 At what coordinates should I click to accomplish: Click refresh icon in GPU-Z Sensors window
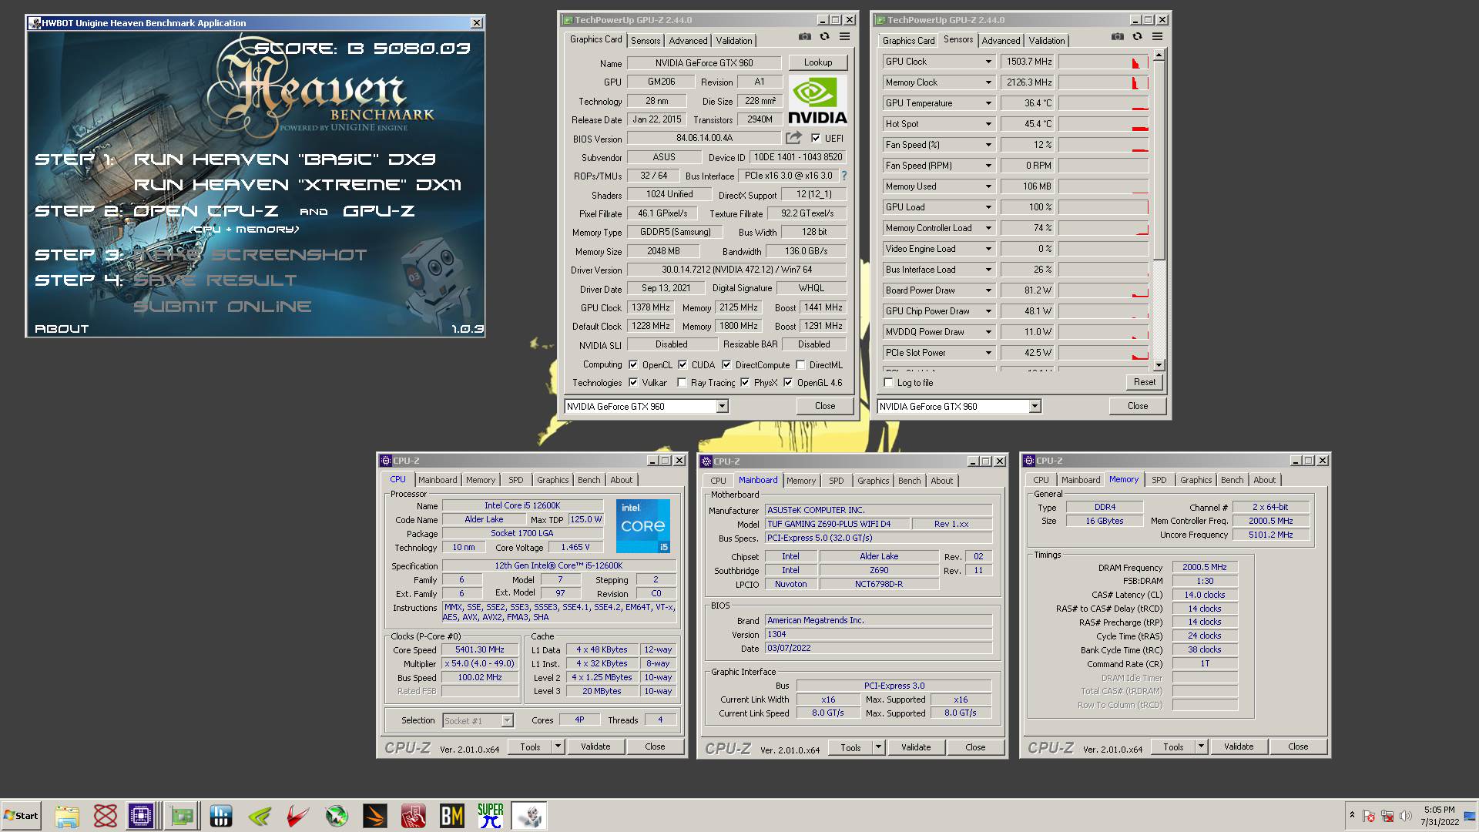pyautogui.click(x=1137, y=37)
